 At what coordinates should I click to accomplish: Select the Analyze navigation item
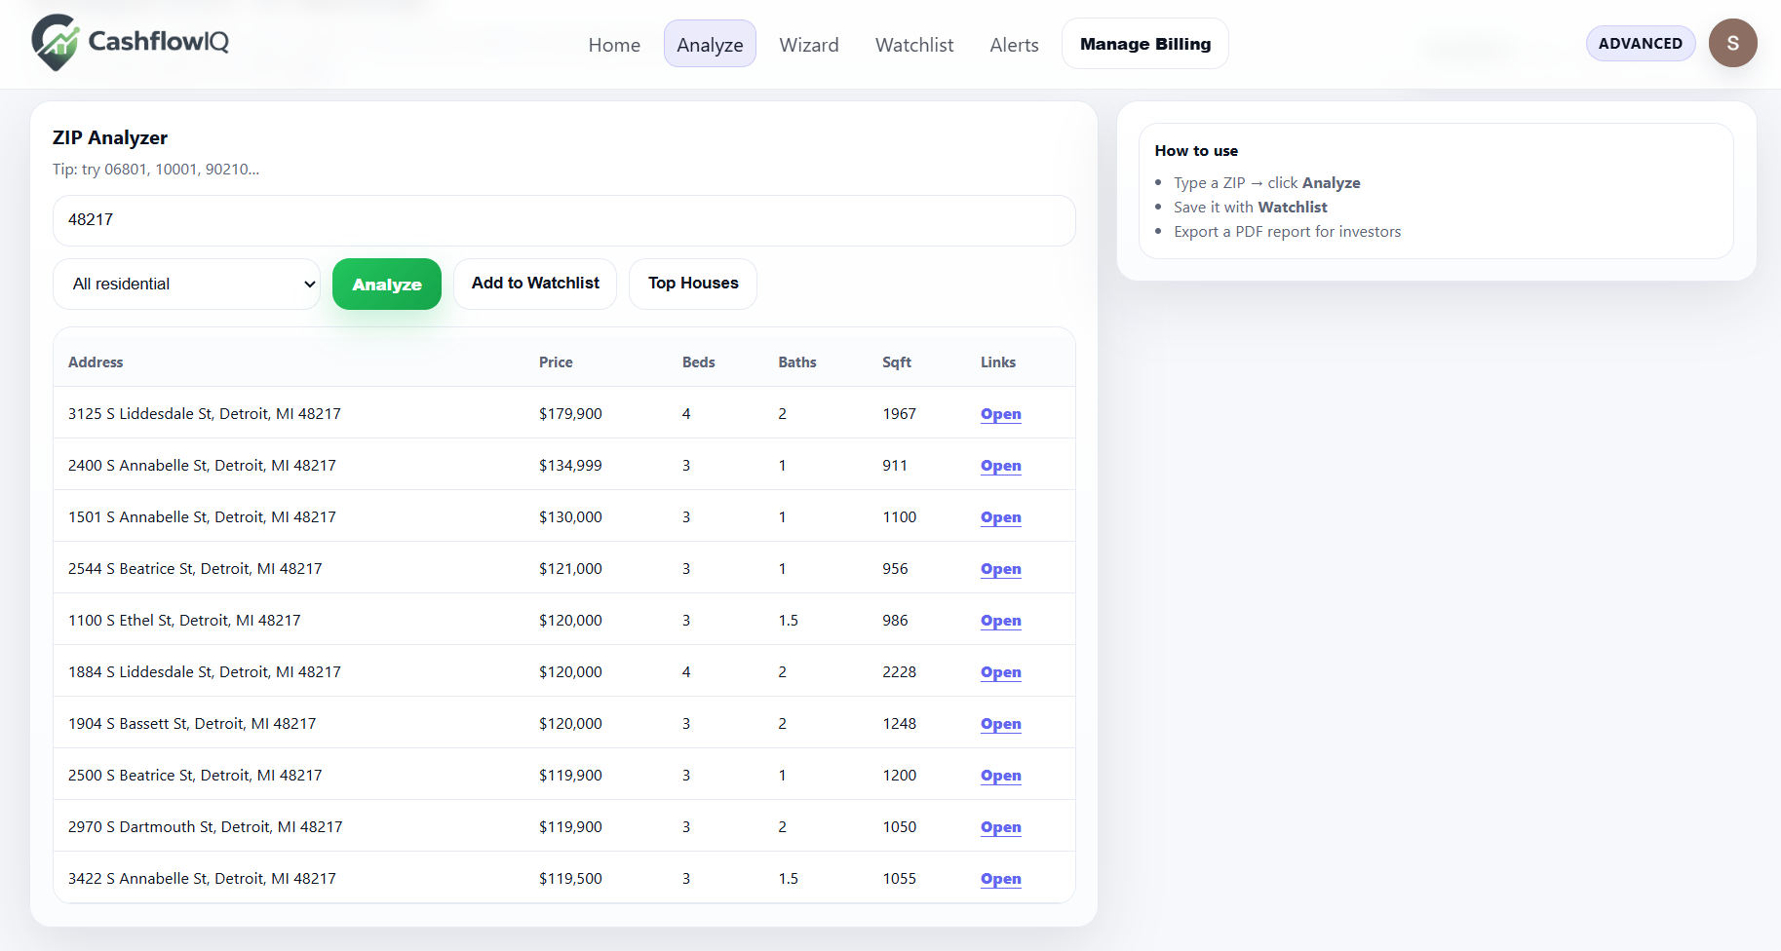pyautogui.click(x=710, y=44)
